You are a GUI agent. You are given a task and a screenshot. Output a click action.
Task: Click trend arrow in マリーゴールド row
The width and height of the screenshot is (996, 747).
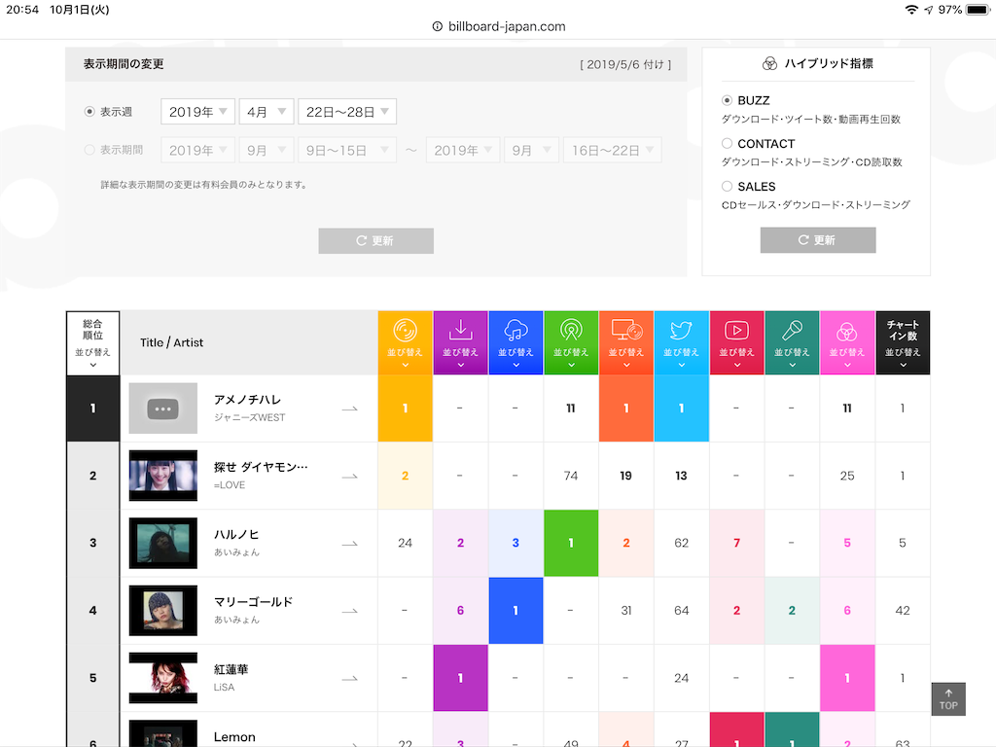point(349,611)
